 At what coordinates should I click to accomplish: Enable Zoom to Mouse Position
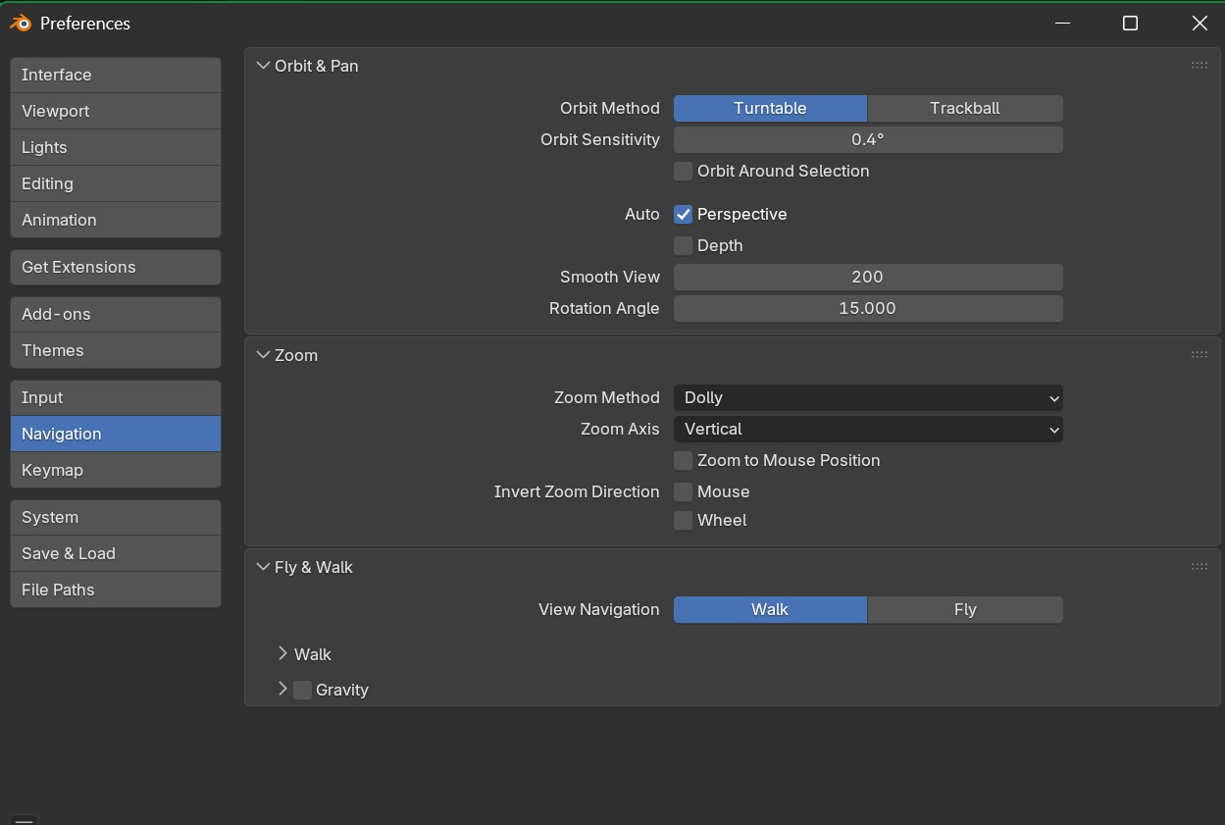(x=683, y=460)
